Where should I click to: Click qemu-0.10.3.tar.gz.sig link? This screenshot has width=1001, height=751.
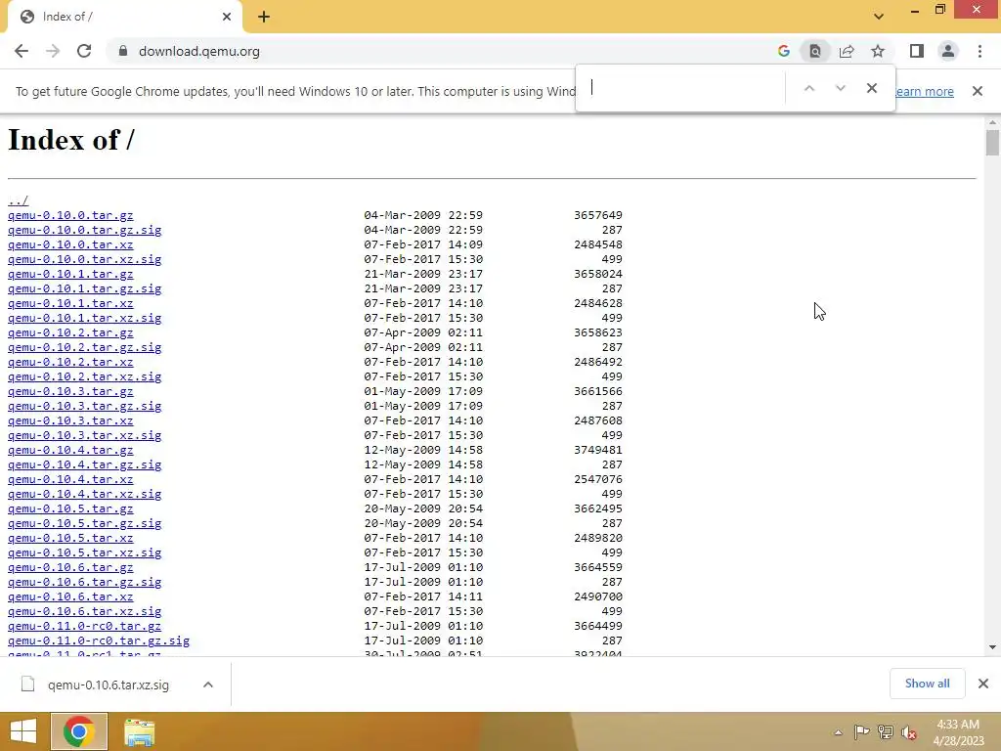point(84,406)
